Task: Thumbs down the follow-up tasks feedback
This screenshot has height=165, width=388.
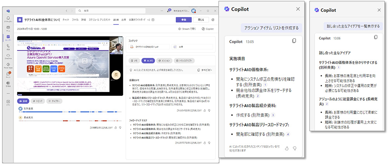Action: click(x=209, y=143)
